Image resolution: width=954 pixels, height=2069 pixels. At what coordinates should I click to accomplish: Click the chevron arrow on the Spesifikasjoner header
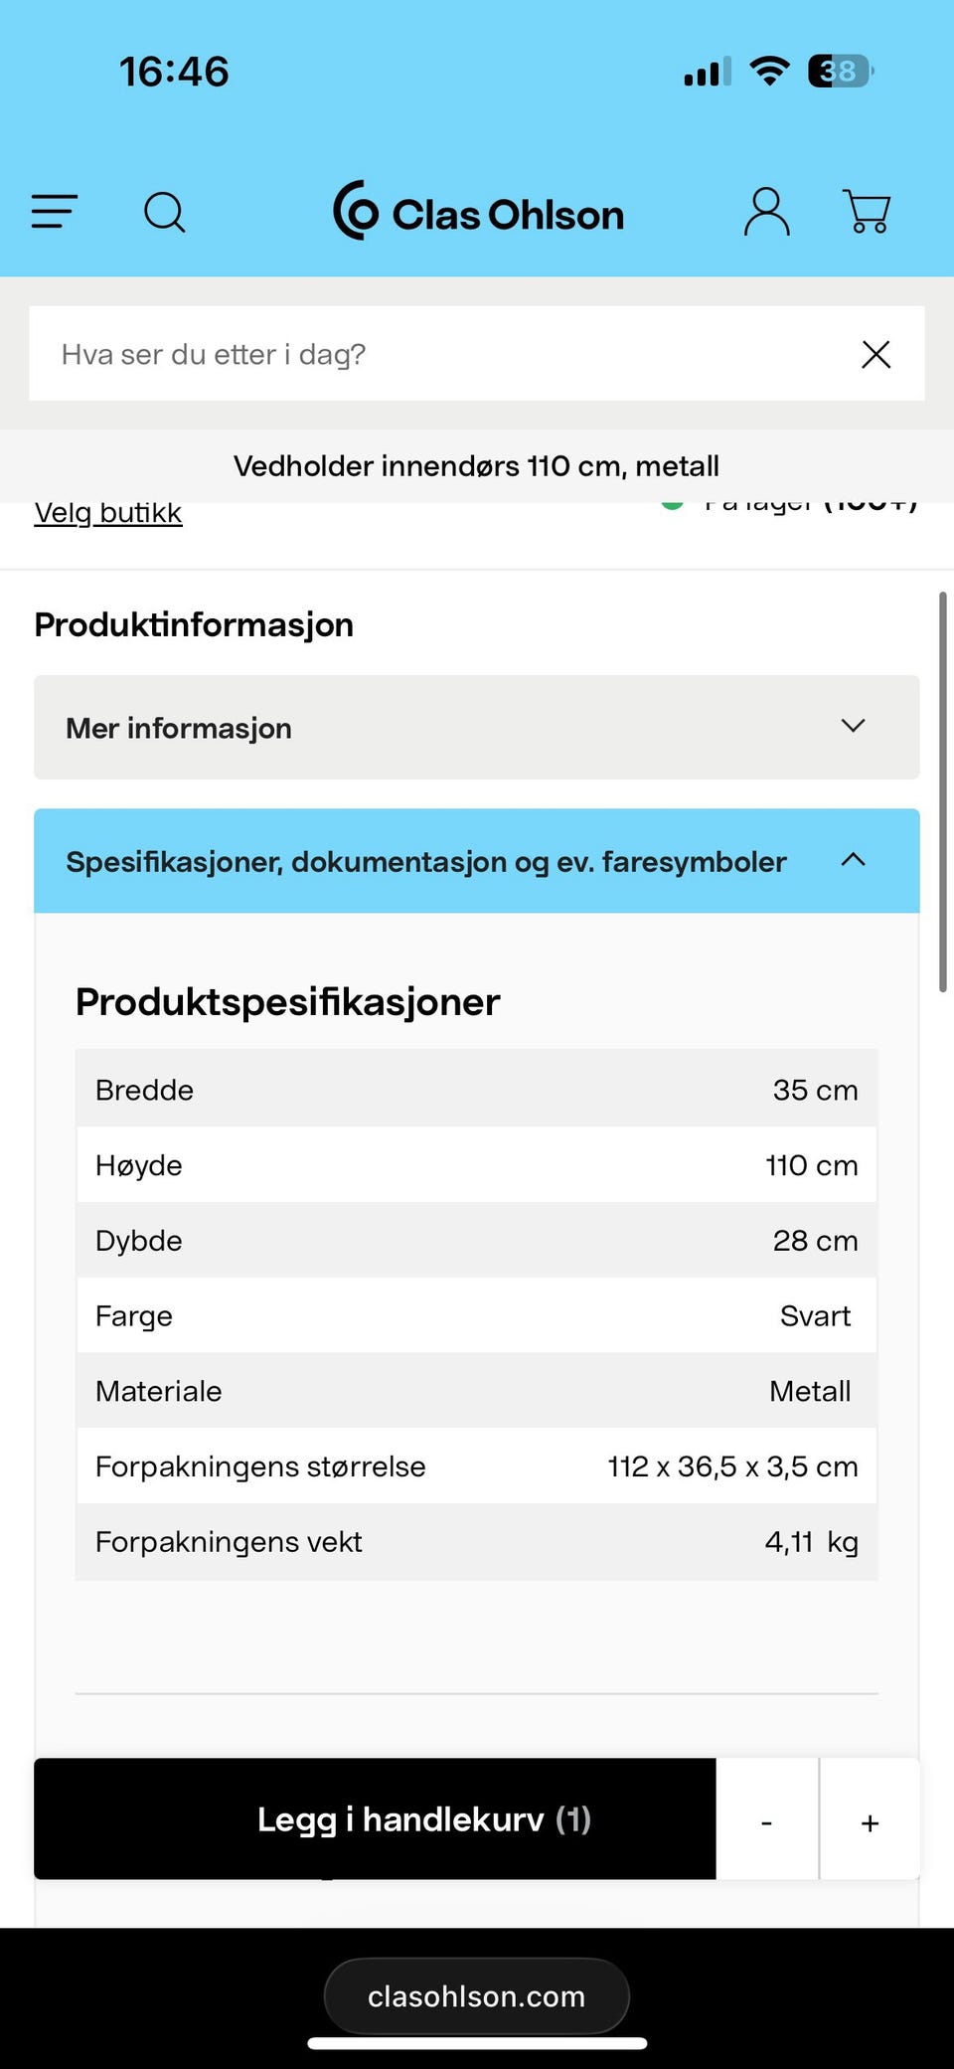coord(853,860)
